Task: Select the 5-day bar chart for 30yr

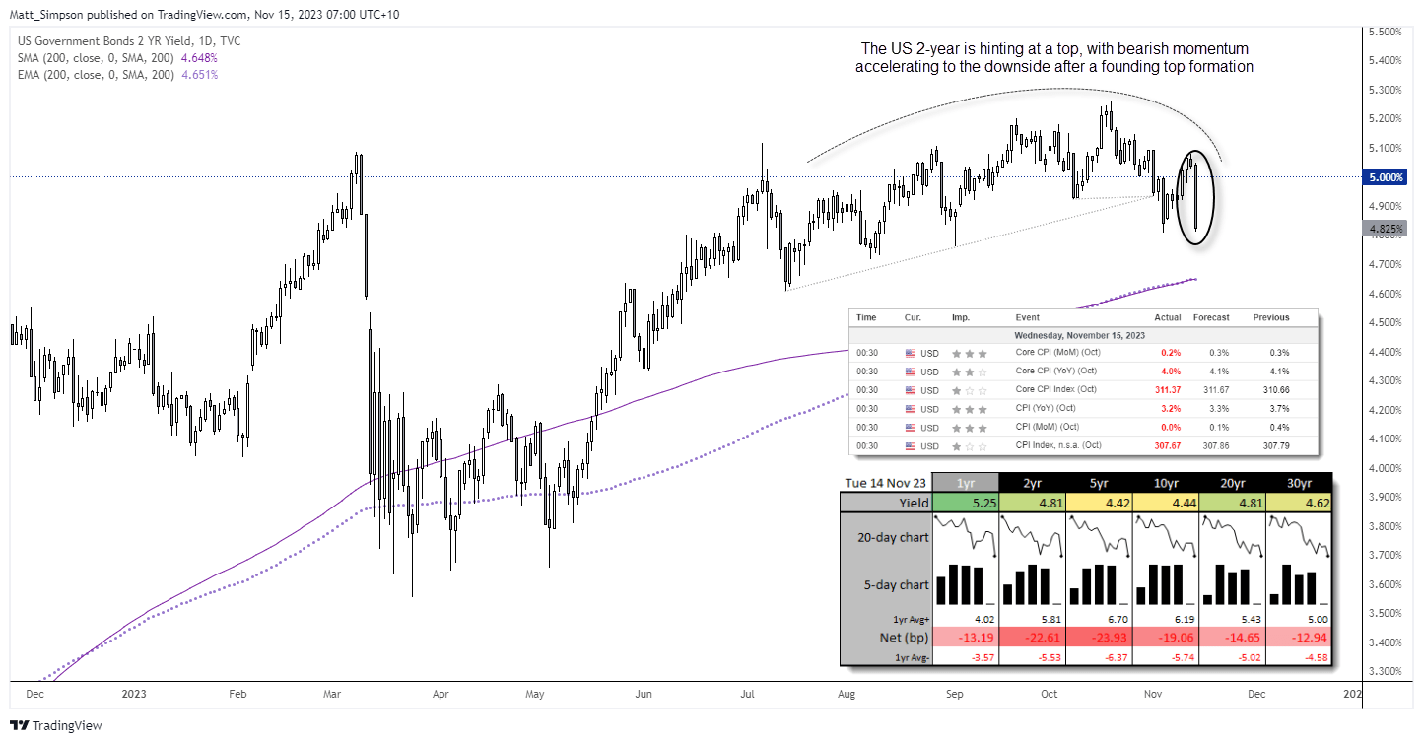Action: (x=1298, y=583)
